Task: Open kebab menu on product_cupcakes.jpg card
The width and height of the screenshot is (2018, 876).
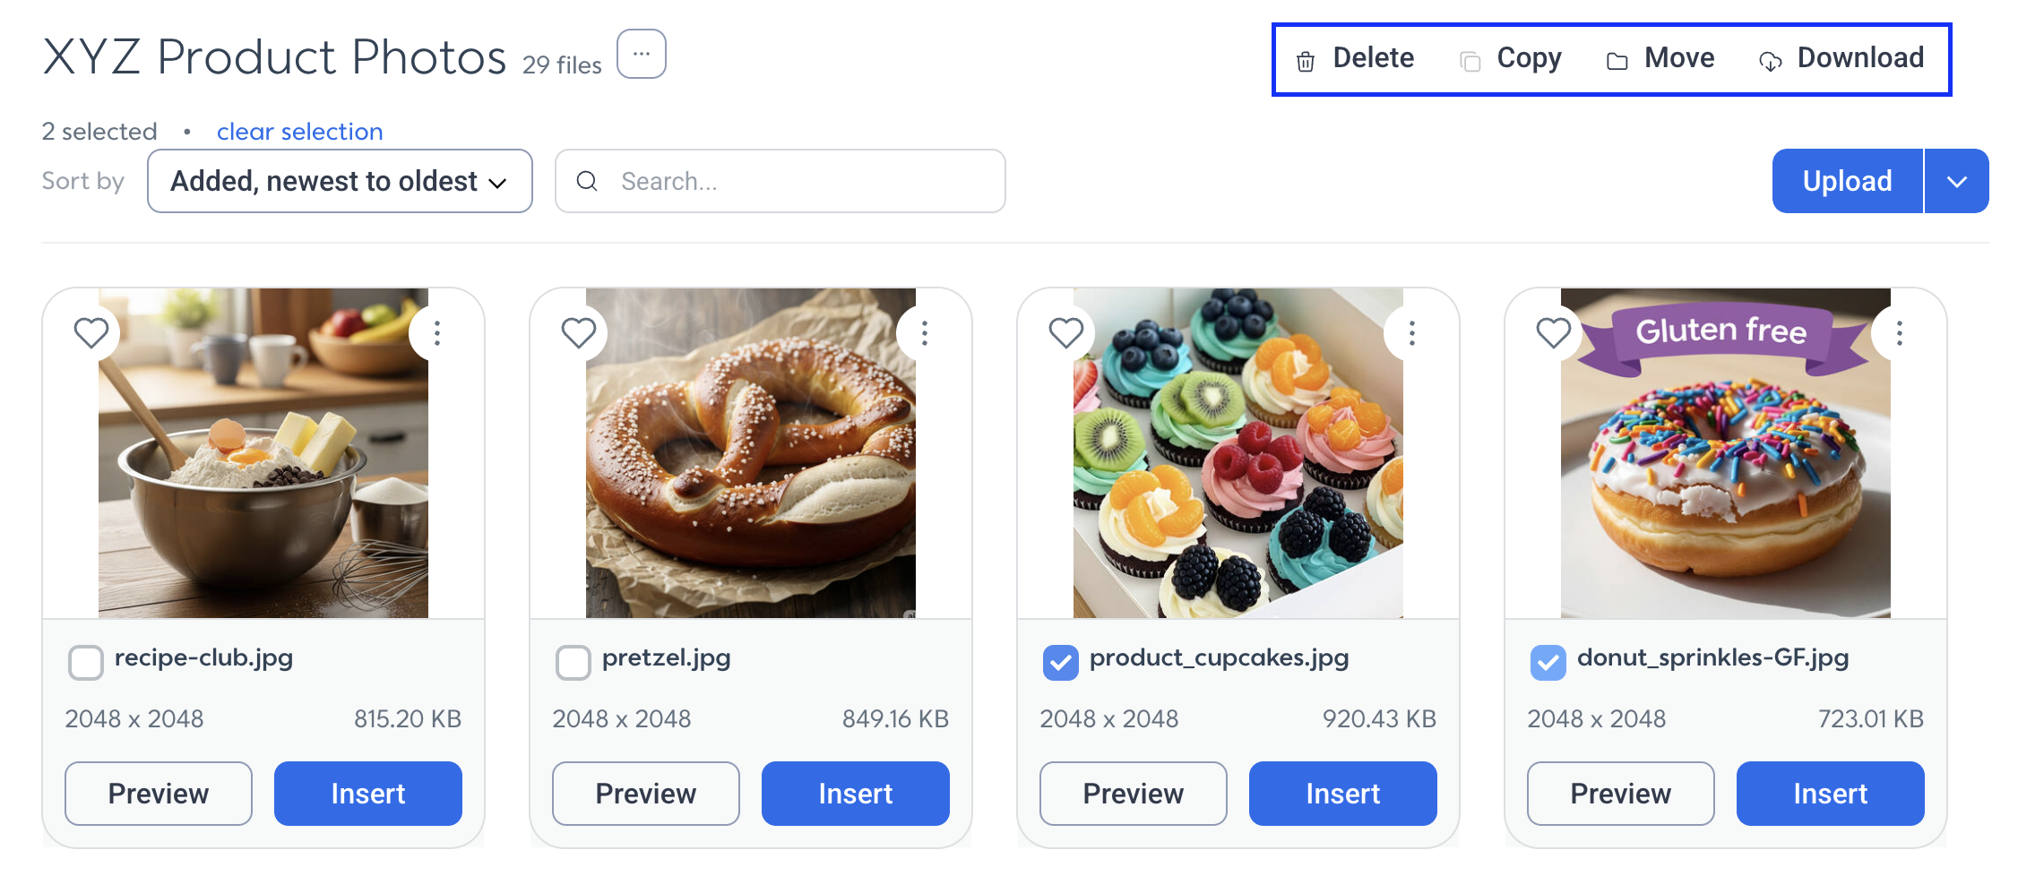Action: (1412, 333)
